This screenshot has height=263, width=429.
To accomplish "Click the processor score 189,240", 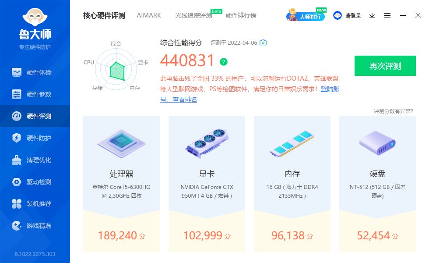I will coord(117,236).
